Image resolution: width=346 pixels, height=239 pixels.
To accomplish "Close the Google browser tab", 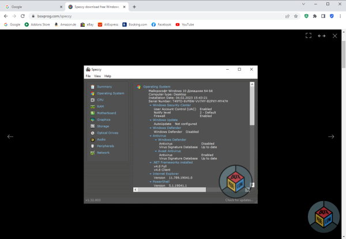I will pos(61,7).
